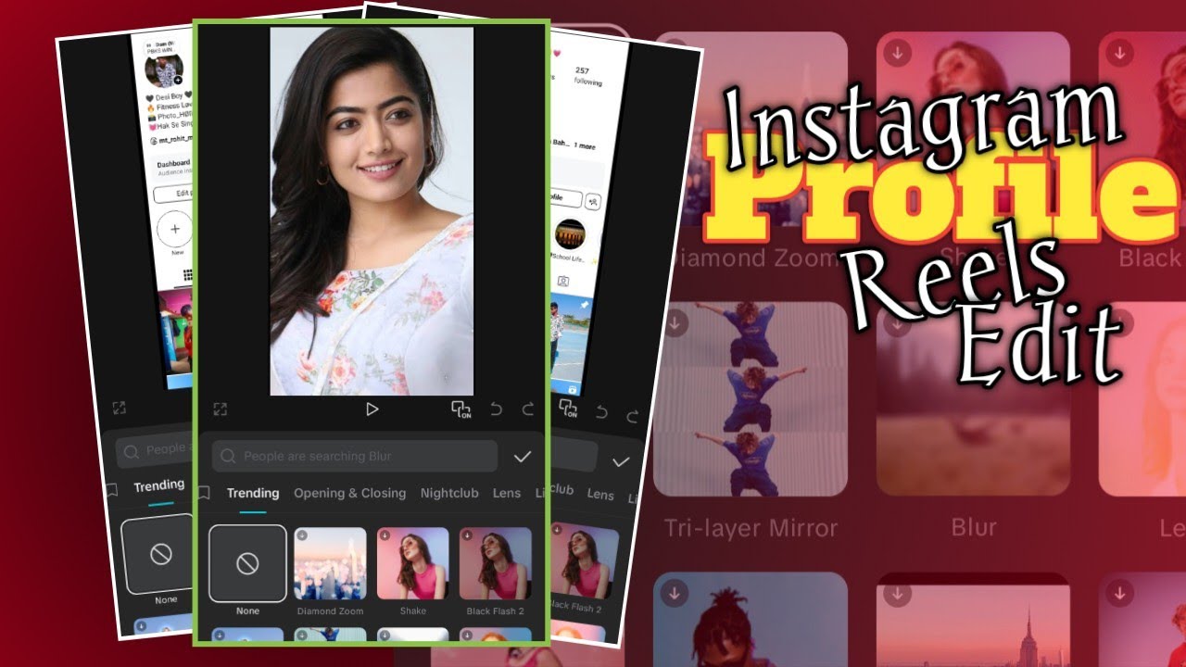Image resolution: width=1186 pixels, height=667 pixels.
Task: Tap the New highlight plus circle
Action: tap(174, 230)
